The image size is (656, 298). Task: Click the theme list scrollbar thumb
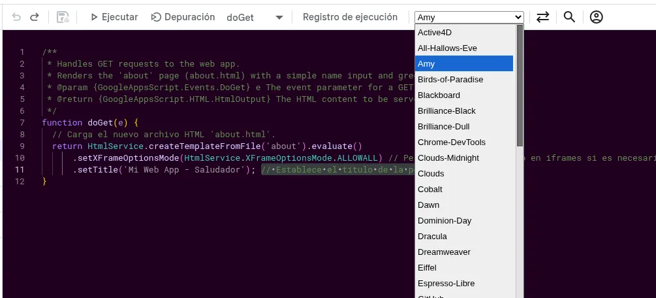coord(520,86)
